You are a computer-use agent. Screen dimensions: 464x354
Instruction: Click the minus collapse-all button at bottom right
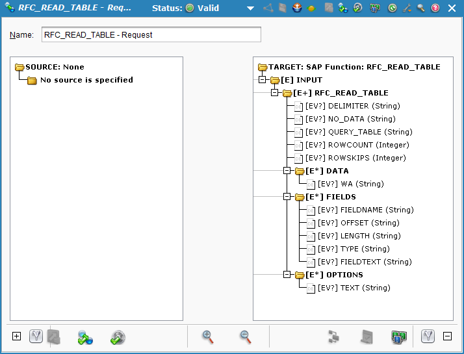pos(447,336)
